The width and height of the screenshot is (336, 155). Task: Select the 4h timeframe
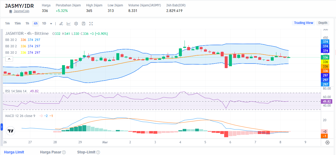click(x=35, y=23)
